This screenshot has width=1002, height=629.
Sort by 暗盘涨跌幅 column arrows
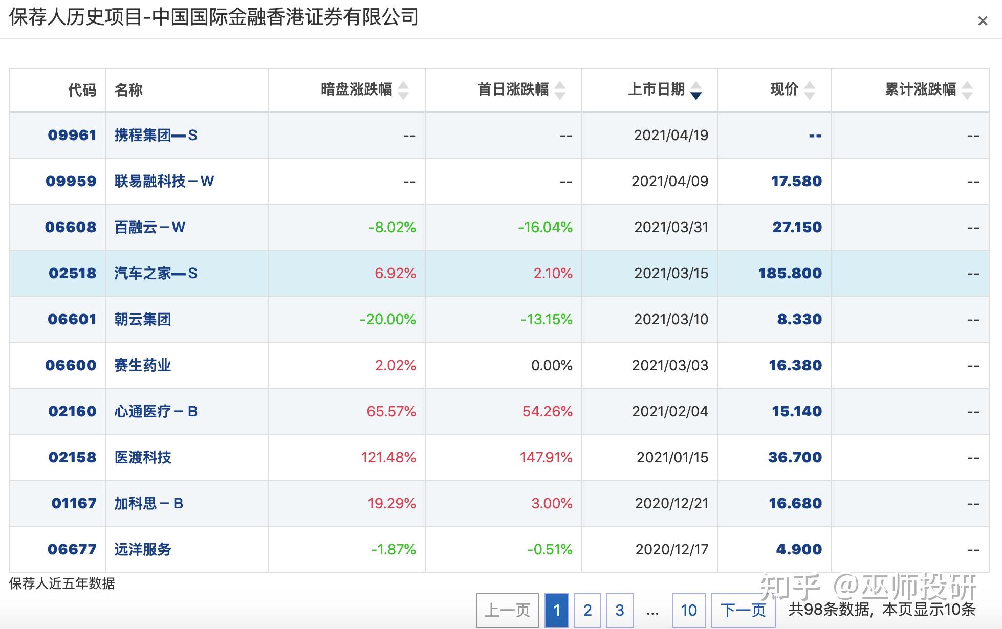tap(403, 91)
